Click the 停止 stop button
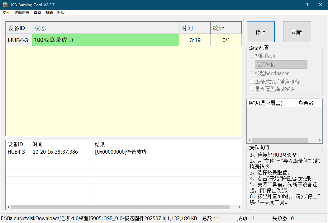Screen dimensions: 328x223 point(260,32)
